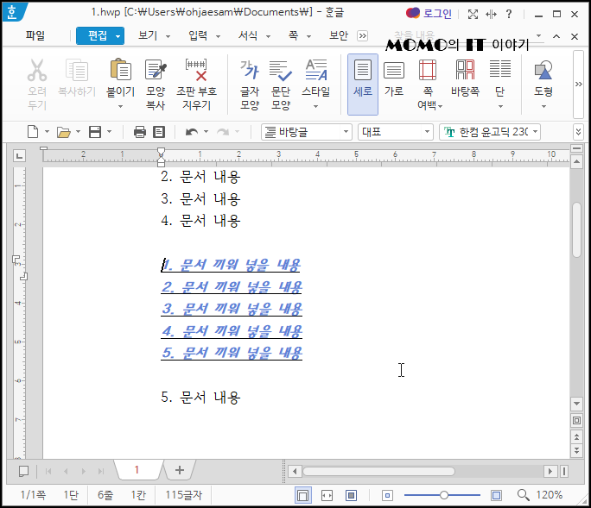Click Remove Field Codes (조판 부호 지우기) icon
The image size is (591, 508).
[196, 70]
